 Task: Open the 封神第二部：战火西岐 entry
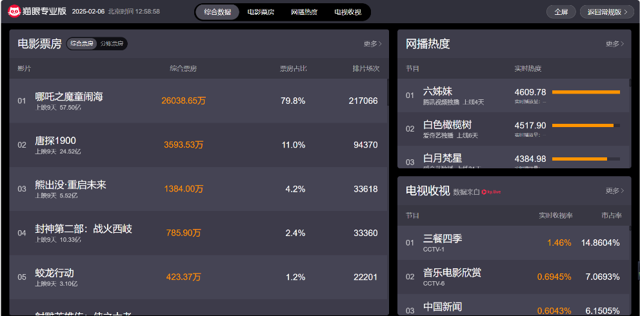click(x=84, y=229)
